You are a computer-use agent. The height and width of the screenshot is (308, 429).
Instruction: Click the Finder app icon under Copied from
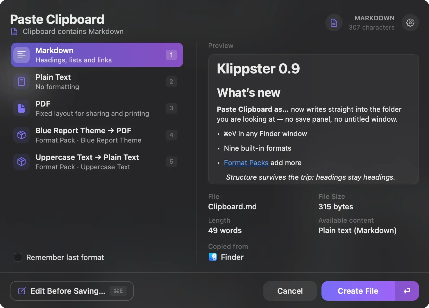[213, 257]
